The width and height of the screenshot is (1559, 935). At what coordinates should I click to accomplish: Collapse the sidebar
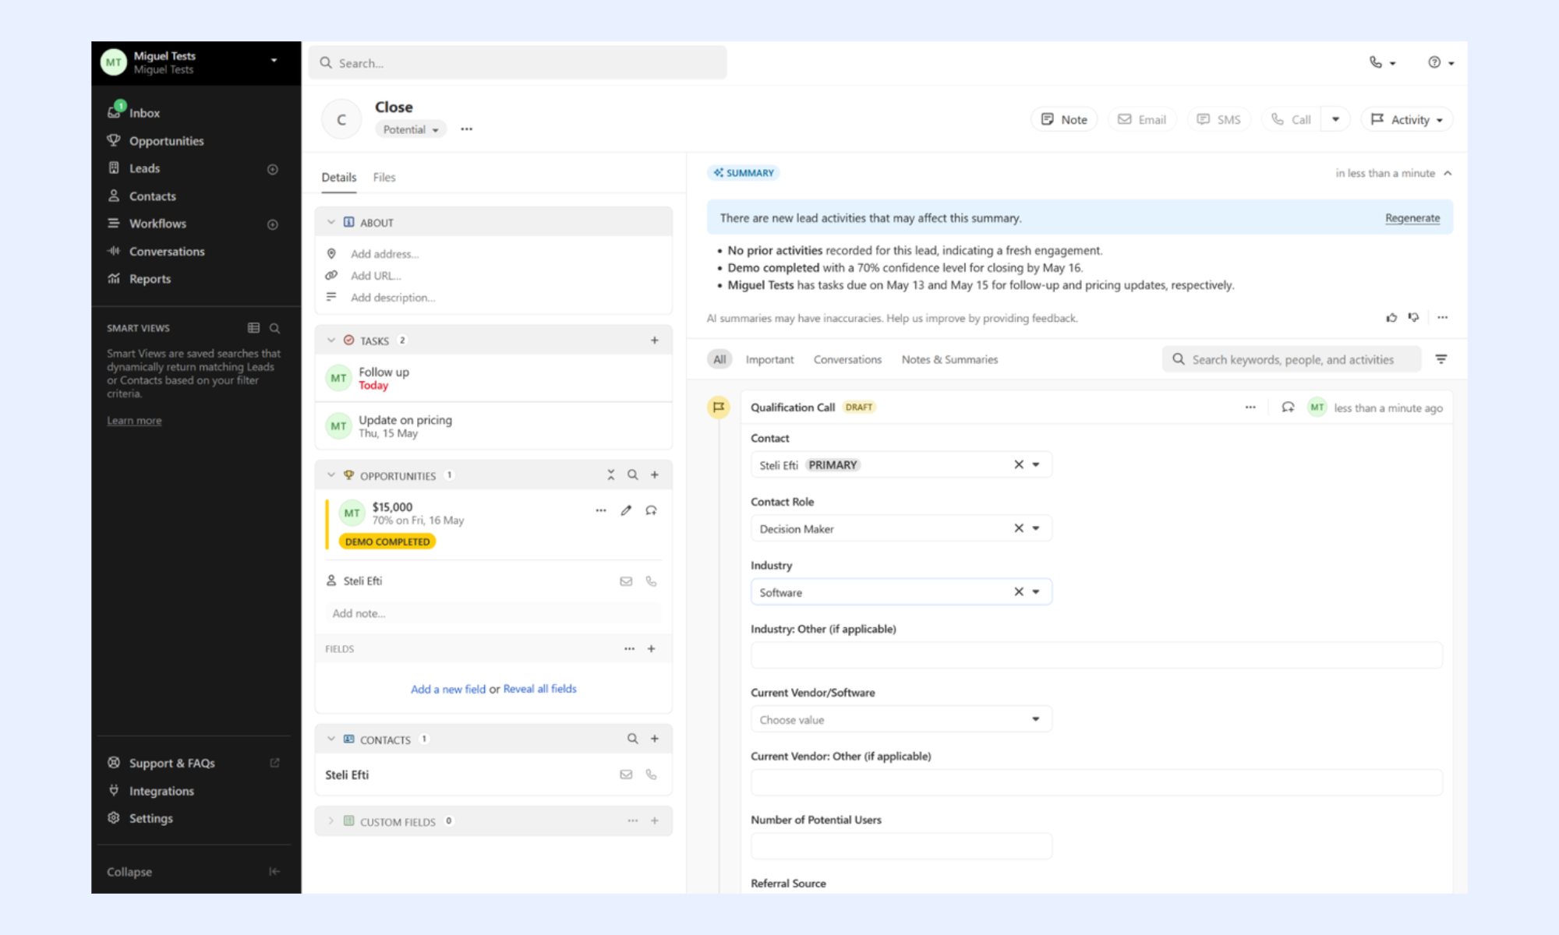coord(193,872)
